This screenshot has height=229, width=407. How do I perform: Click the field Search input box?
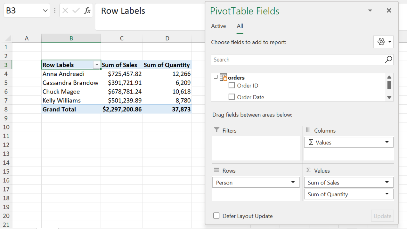(297, 59)
